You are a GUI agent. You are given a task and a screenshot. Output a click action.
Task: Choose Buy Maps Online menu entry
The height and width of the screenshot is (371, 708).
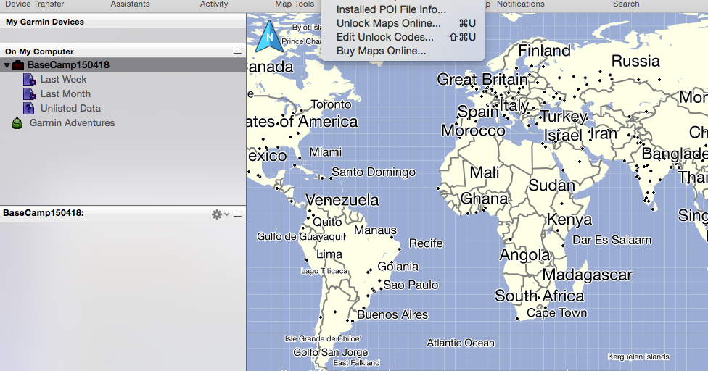[x=381, y=51]
